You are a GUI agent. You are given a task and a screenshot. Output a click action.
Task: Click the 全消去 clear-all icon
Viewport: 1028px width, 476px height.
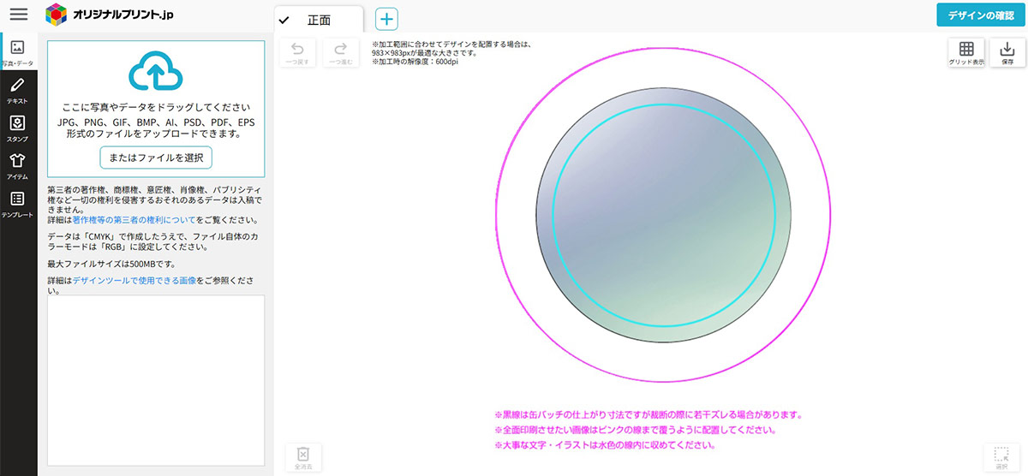click(x=303, y=457)
